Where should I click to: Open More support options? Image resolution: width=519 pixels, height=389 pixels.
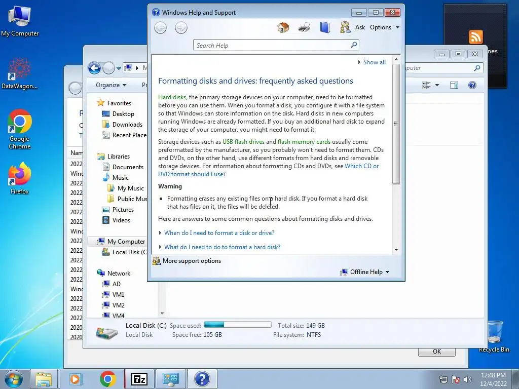coord(192,261)
